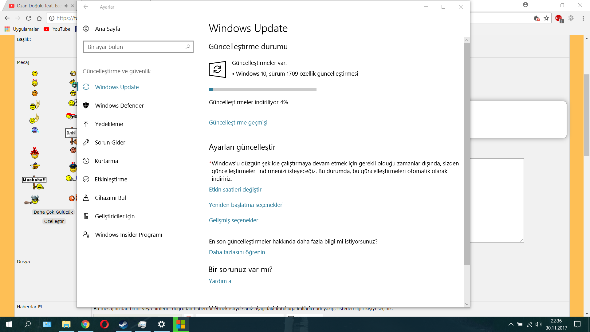590x332 pixels.
Task: Open Opera browser from the taskbar
Action: pyautogui.click(x=104, y=324)
